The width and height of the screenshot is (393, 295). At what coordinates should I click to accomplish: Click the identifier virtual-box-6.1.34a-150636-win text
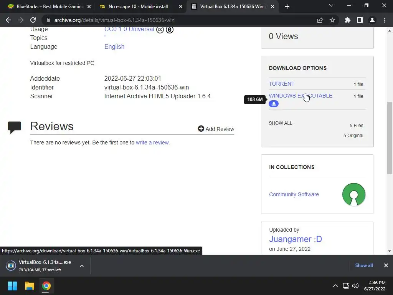pos(147,87)
